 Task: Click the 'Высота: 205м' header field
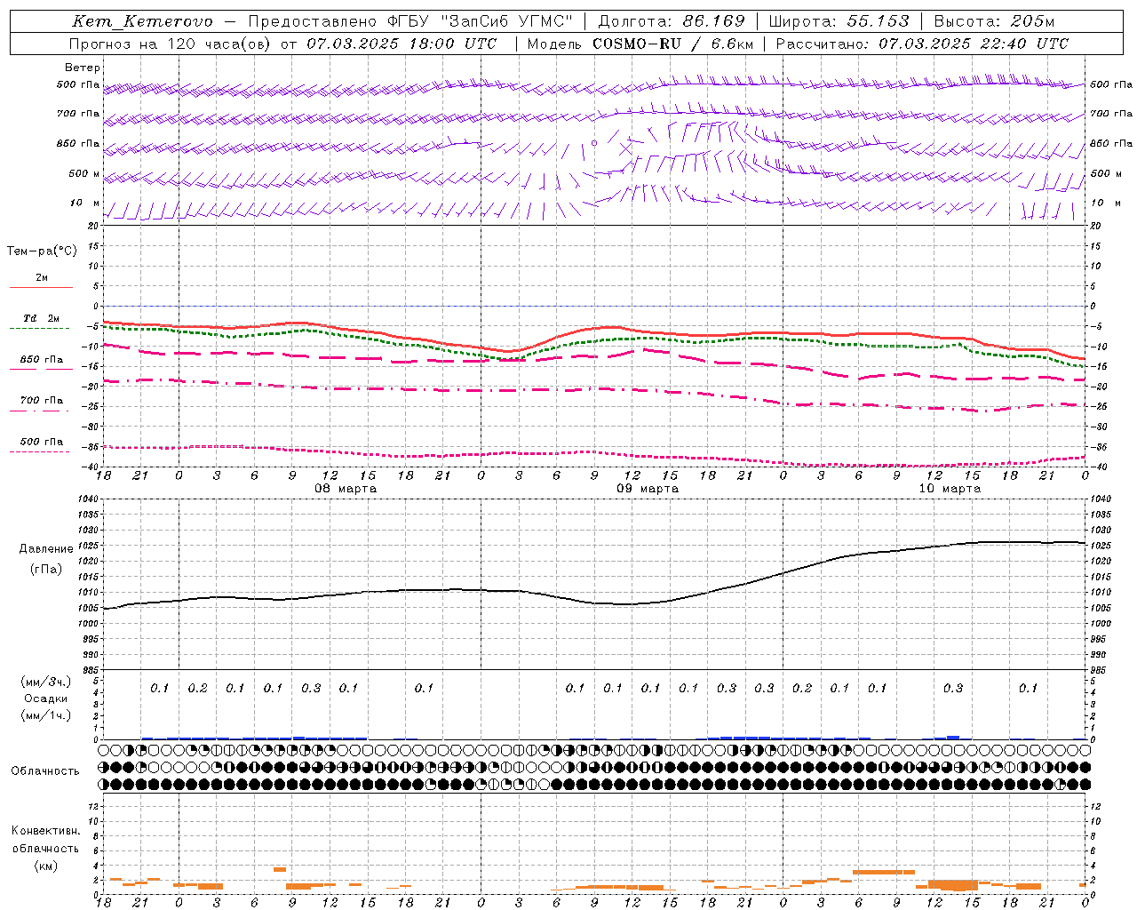[x=994, y=21]
